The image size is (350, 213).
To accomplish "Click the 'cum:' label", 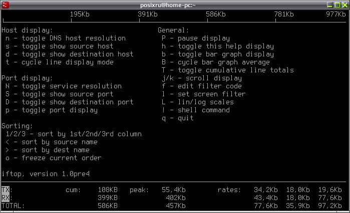I will click(x=73, y=190).
